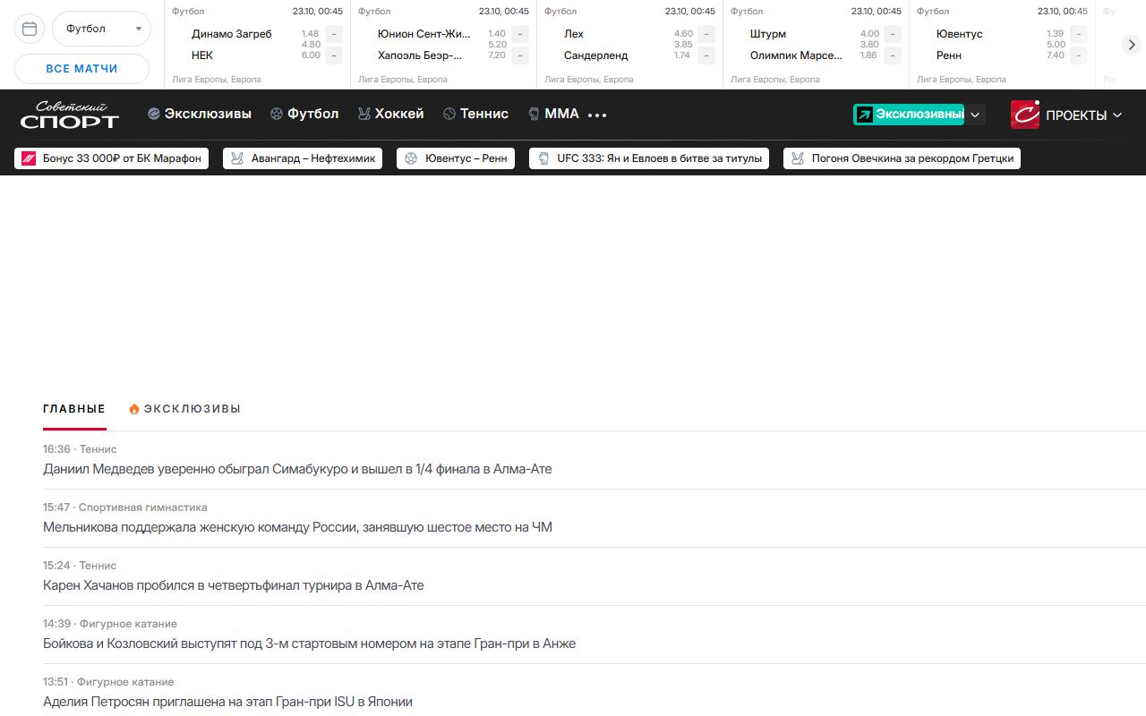The height and width of the screenshot is (716, 1146).
Task: Open the Лех – Сандерленд match card
Action: (x=629, y=44)
